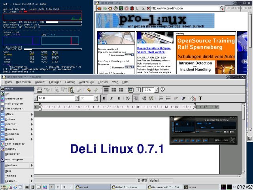Open the font size 36 dropdown
Screen dimensions: 253x190
(96, 98)
